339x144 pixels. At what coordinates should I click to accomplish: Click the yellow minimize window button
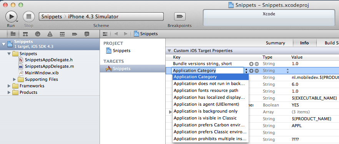(x=13, y=5)
